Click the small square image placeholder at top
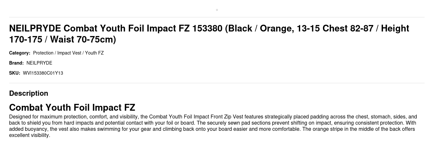The height and width of the screenshot is (148, 431). pos(217,10)
